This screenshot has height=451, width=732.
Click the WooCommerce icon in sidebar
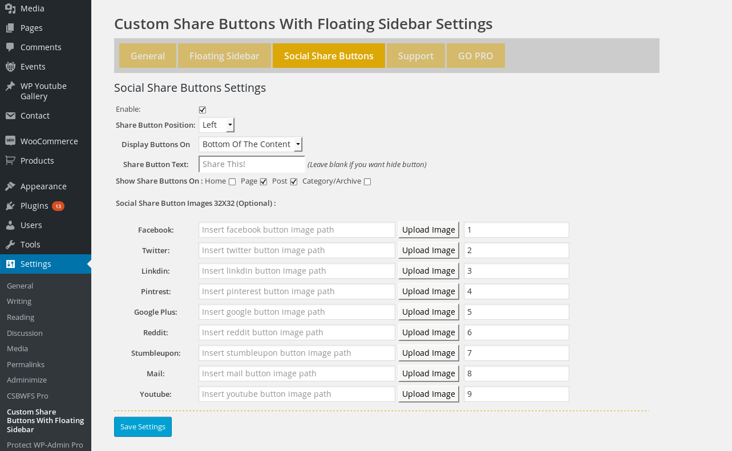[10, 141]
